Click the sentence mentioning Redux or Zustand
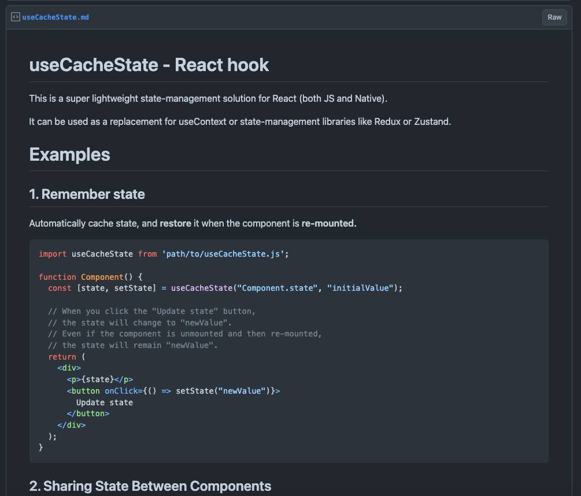Viewport: 581px width, 496px height. (x=240, y=121)
